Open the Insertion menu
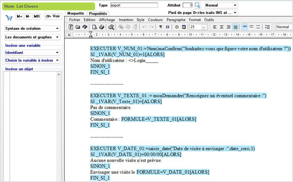Image resolution: width=293 pixels, height=182 pixels. 126,20
